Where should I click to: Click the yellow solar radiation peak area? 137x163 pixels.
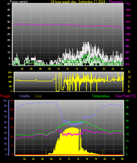point(72,140)
